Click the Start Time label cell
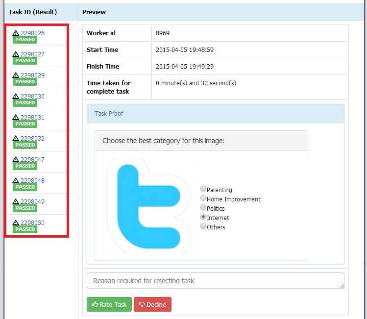This screenshot has height=319, width=367. coord(117,50)
